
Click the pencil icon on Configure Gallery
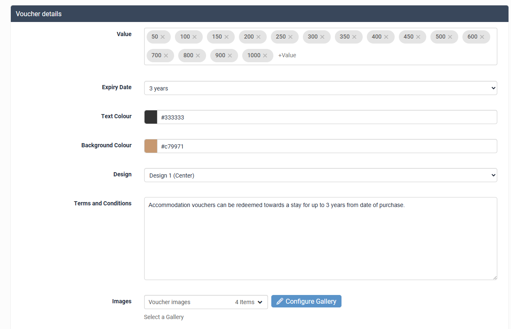[280, 301]
